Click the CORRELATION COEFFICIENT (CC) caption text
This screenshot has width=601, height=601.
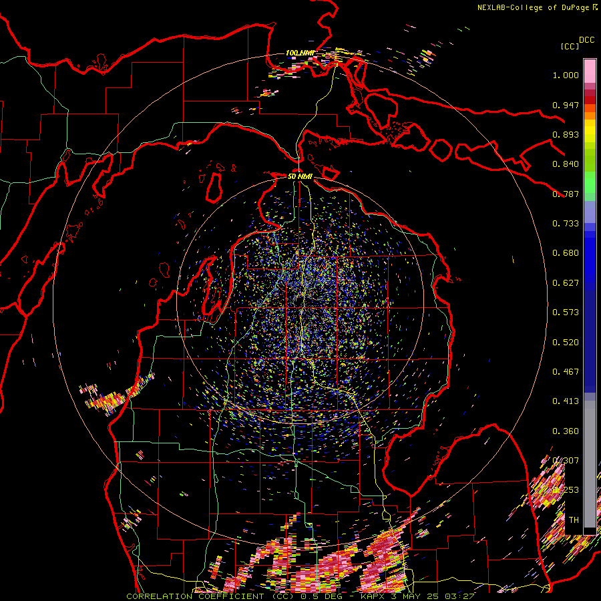pos(210,596)
